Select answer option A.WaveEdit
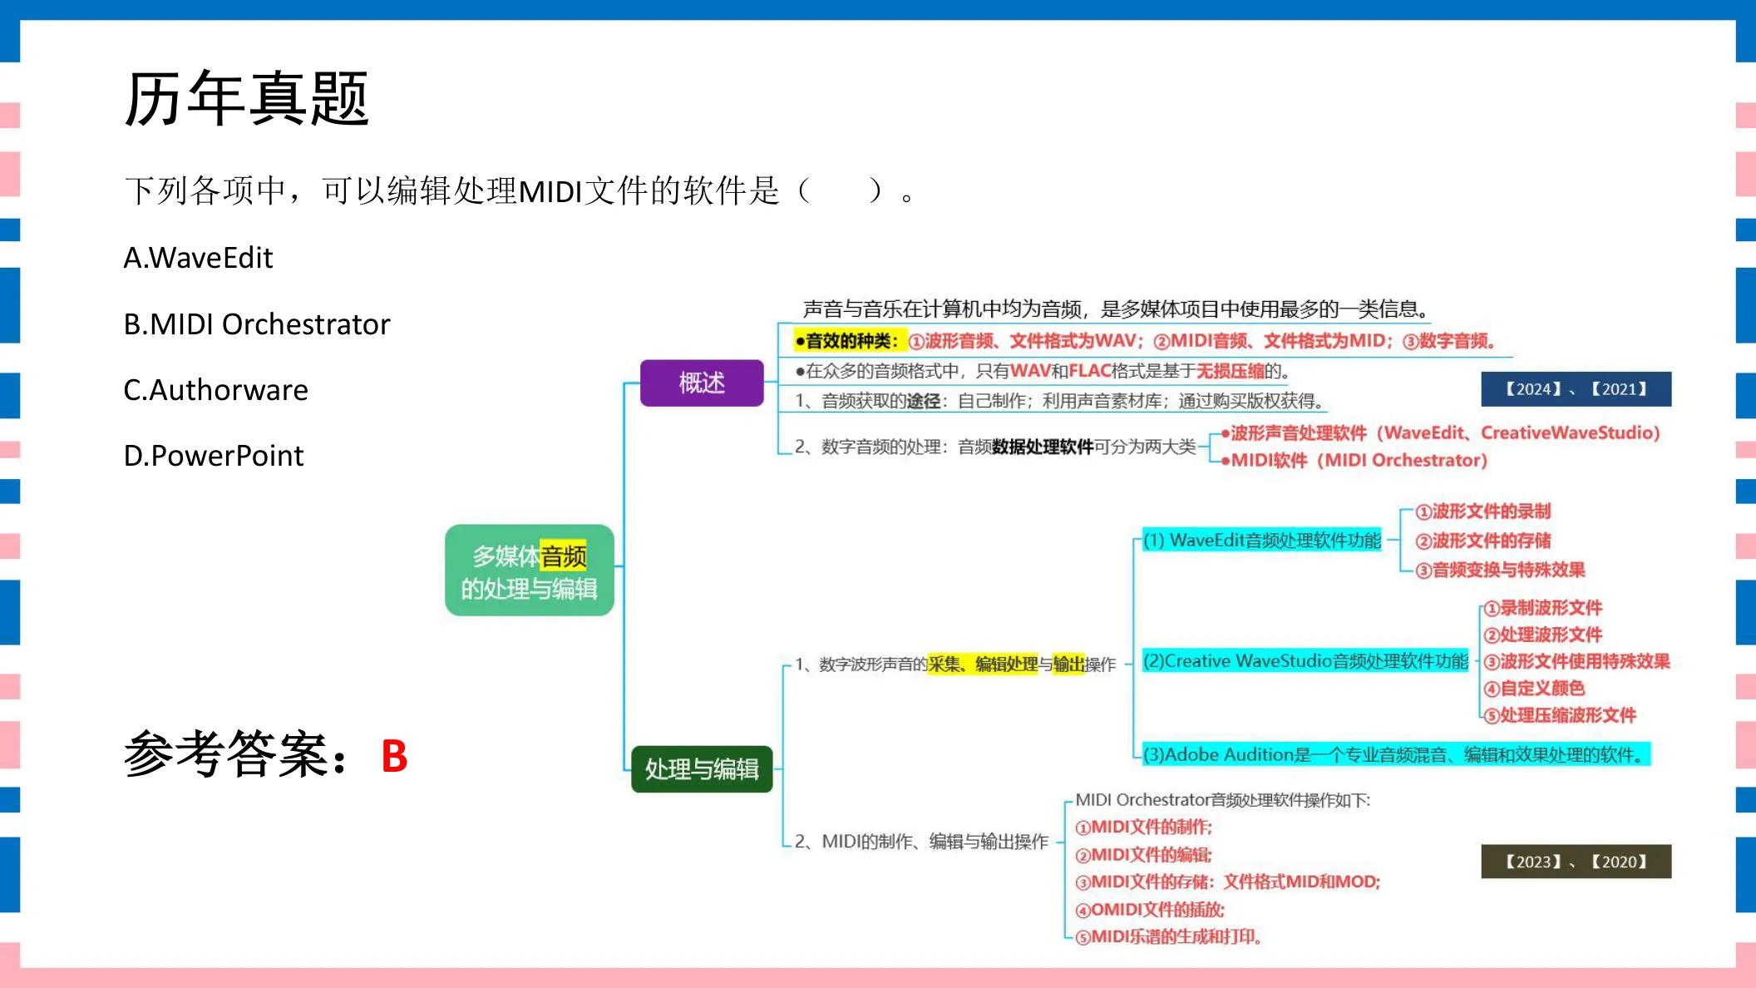 198,258
